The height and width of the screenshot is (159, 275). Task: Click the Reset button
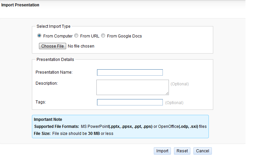(182, 151)
